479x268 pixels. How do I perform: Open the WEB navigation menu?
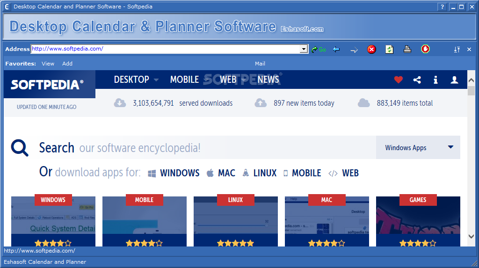[x=228, y=80]
